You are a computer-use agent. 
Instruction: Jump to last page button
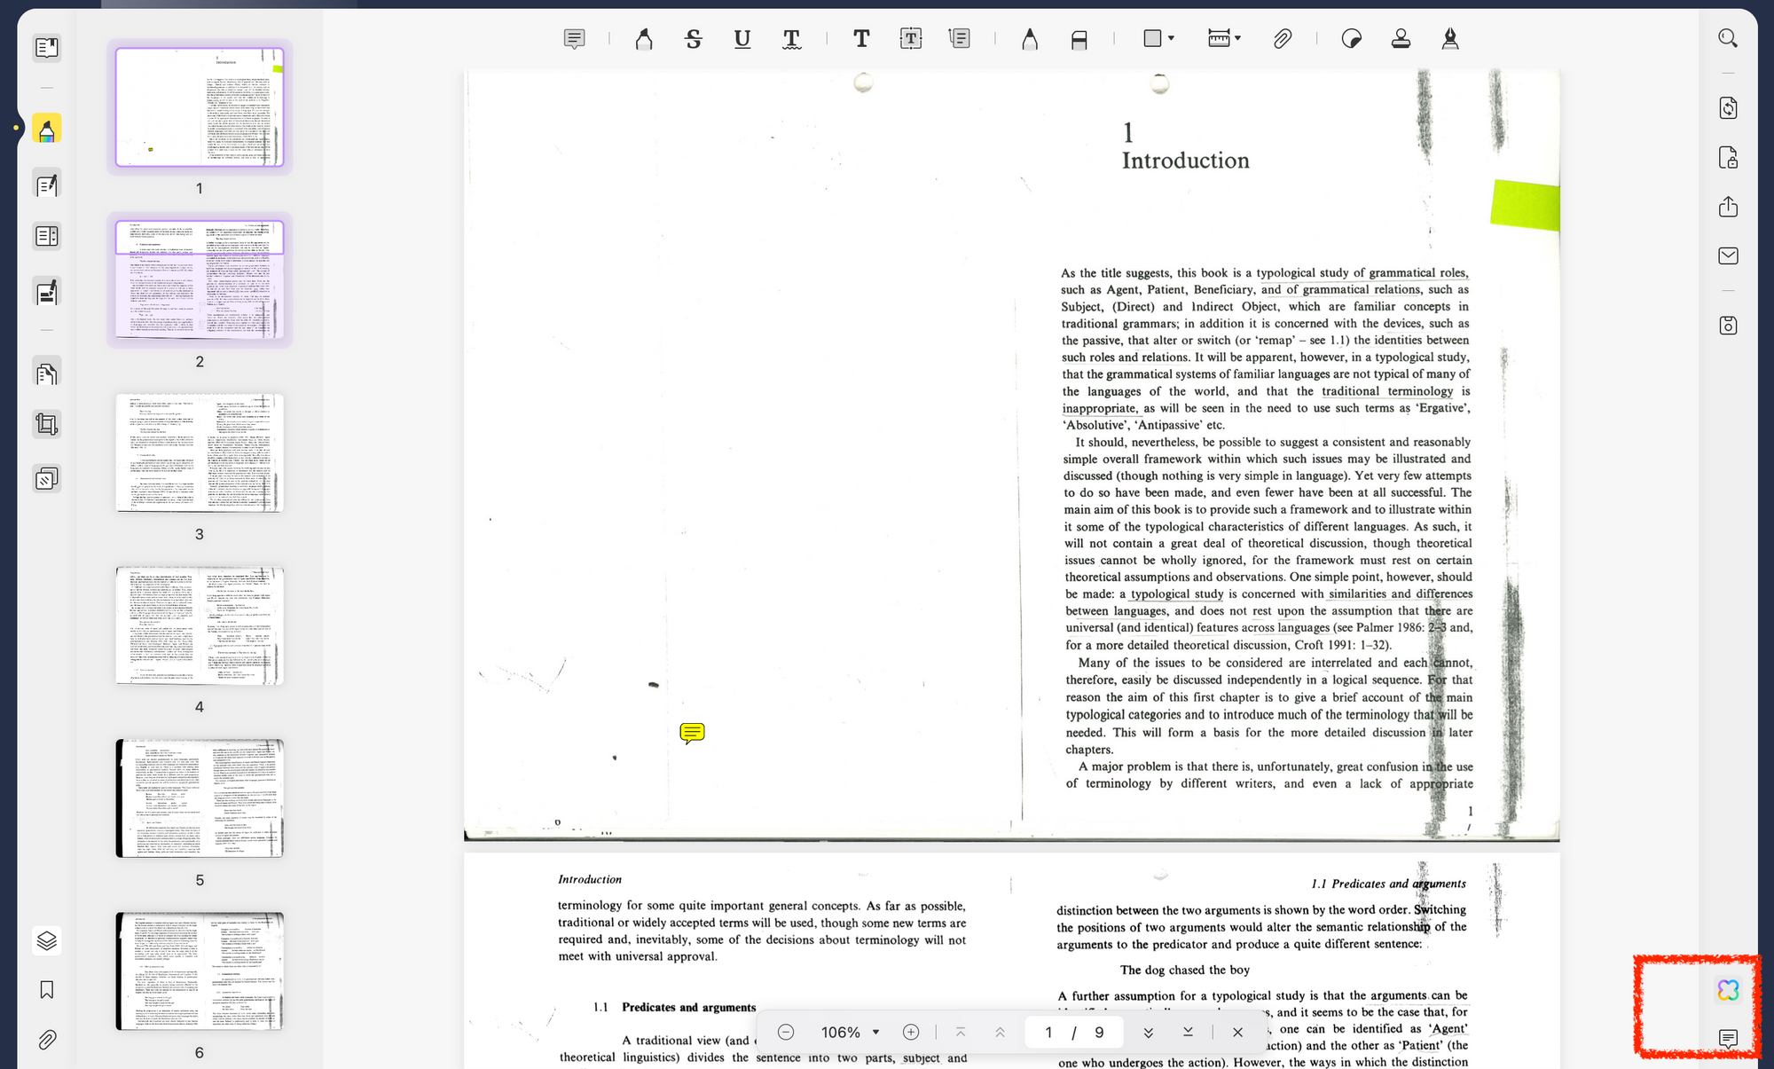(1188, 1033)
